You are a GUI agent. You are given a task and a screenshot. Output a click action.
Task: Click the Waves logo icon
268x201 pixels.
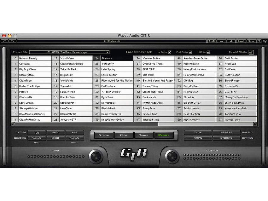click(x=265, y=41)
